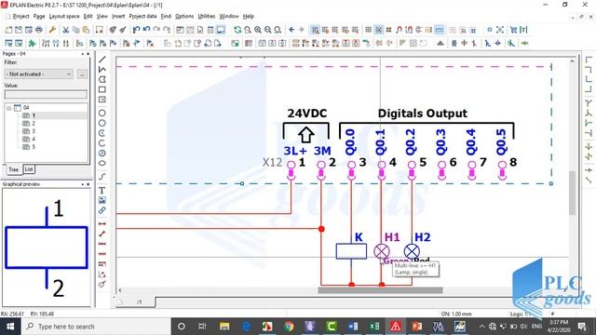
Task: Open File Explorer from the taskbar
Action: pyautogui.click(x=224, y=327)
